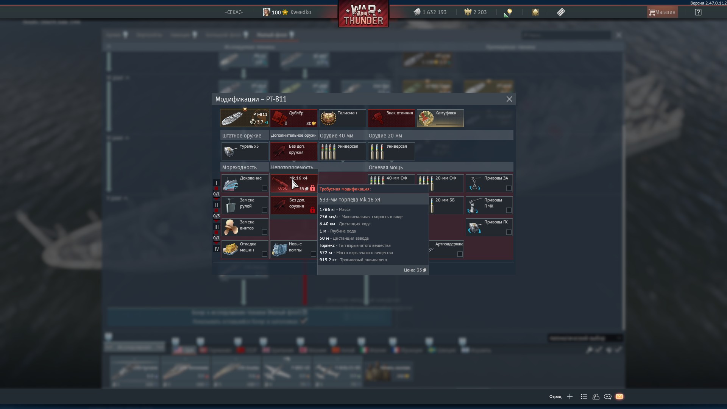The width and height of the screenshot is (727, 409).
Task: Expand Без доп. оружия secondary weapon selector
Action: pyautogui.click(x=293, y=151)
